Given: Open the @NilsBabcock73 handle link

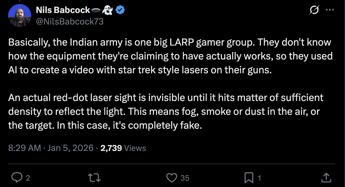Looking at the screenshot, I should [x=70, y=22].
